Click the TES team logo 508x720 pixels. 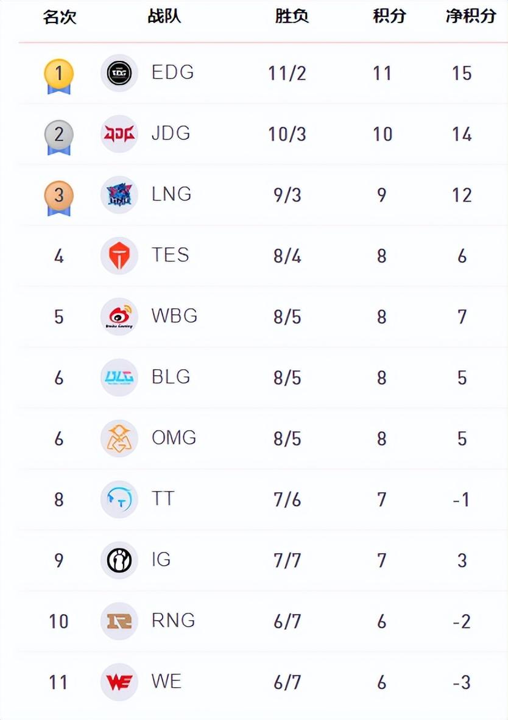119,256
